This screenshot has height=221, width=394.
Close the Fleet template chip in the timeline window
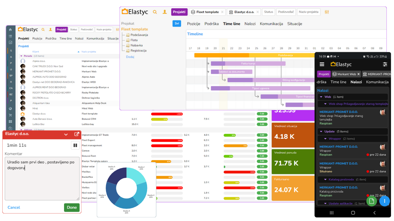point(222,12)
